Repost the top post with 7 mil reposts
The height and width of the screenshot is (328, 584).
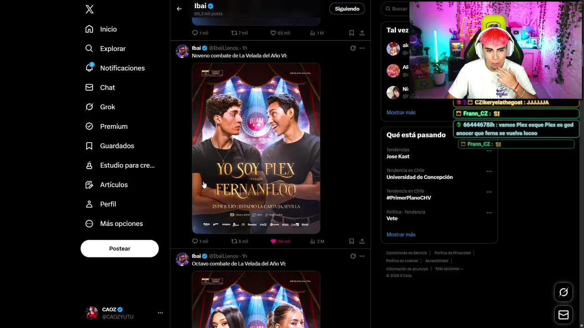tap(239, 33)
